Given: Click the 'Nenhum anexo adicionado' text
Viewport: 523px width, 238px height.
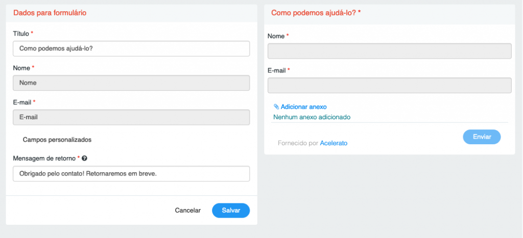Looking at the screenshot, I should tap(312, 117).
